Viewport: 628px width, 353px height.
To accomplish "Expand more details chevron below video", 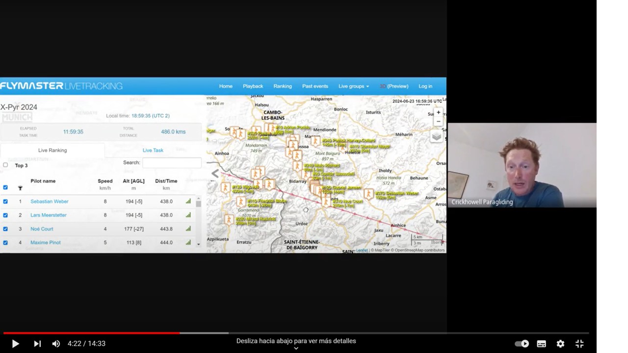I will pyautogui.click(x=296, y=348).
